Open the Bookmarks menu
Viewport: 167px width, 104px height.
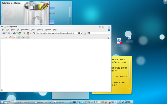[25, 30]
